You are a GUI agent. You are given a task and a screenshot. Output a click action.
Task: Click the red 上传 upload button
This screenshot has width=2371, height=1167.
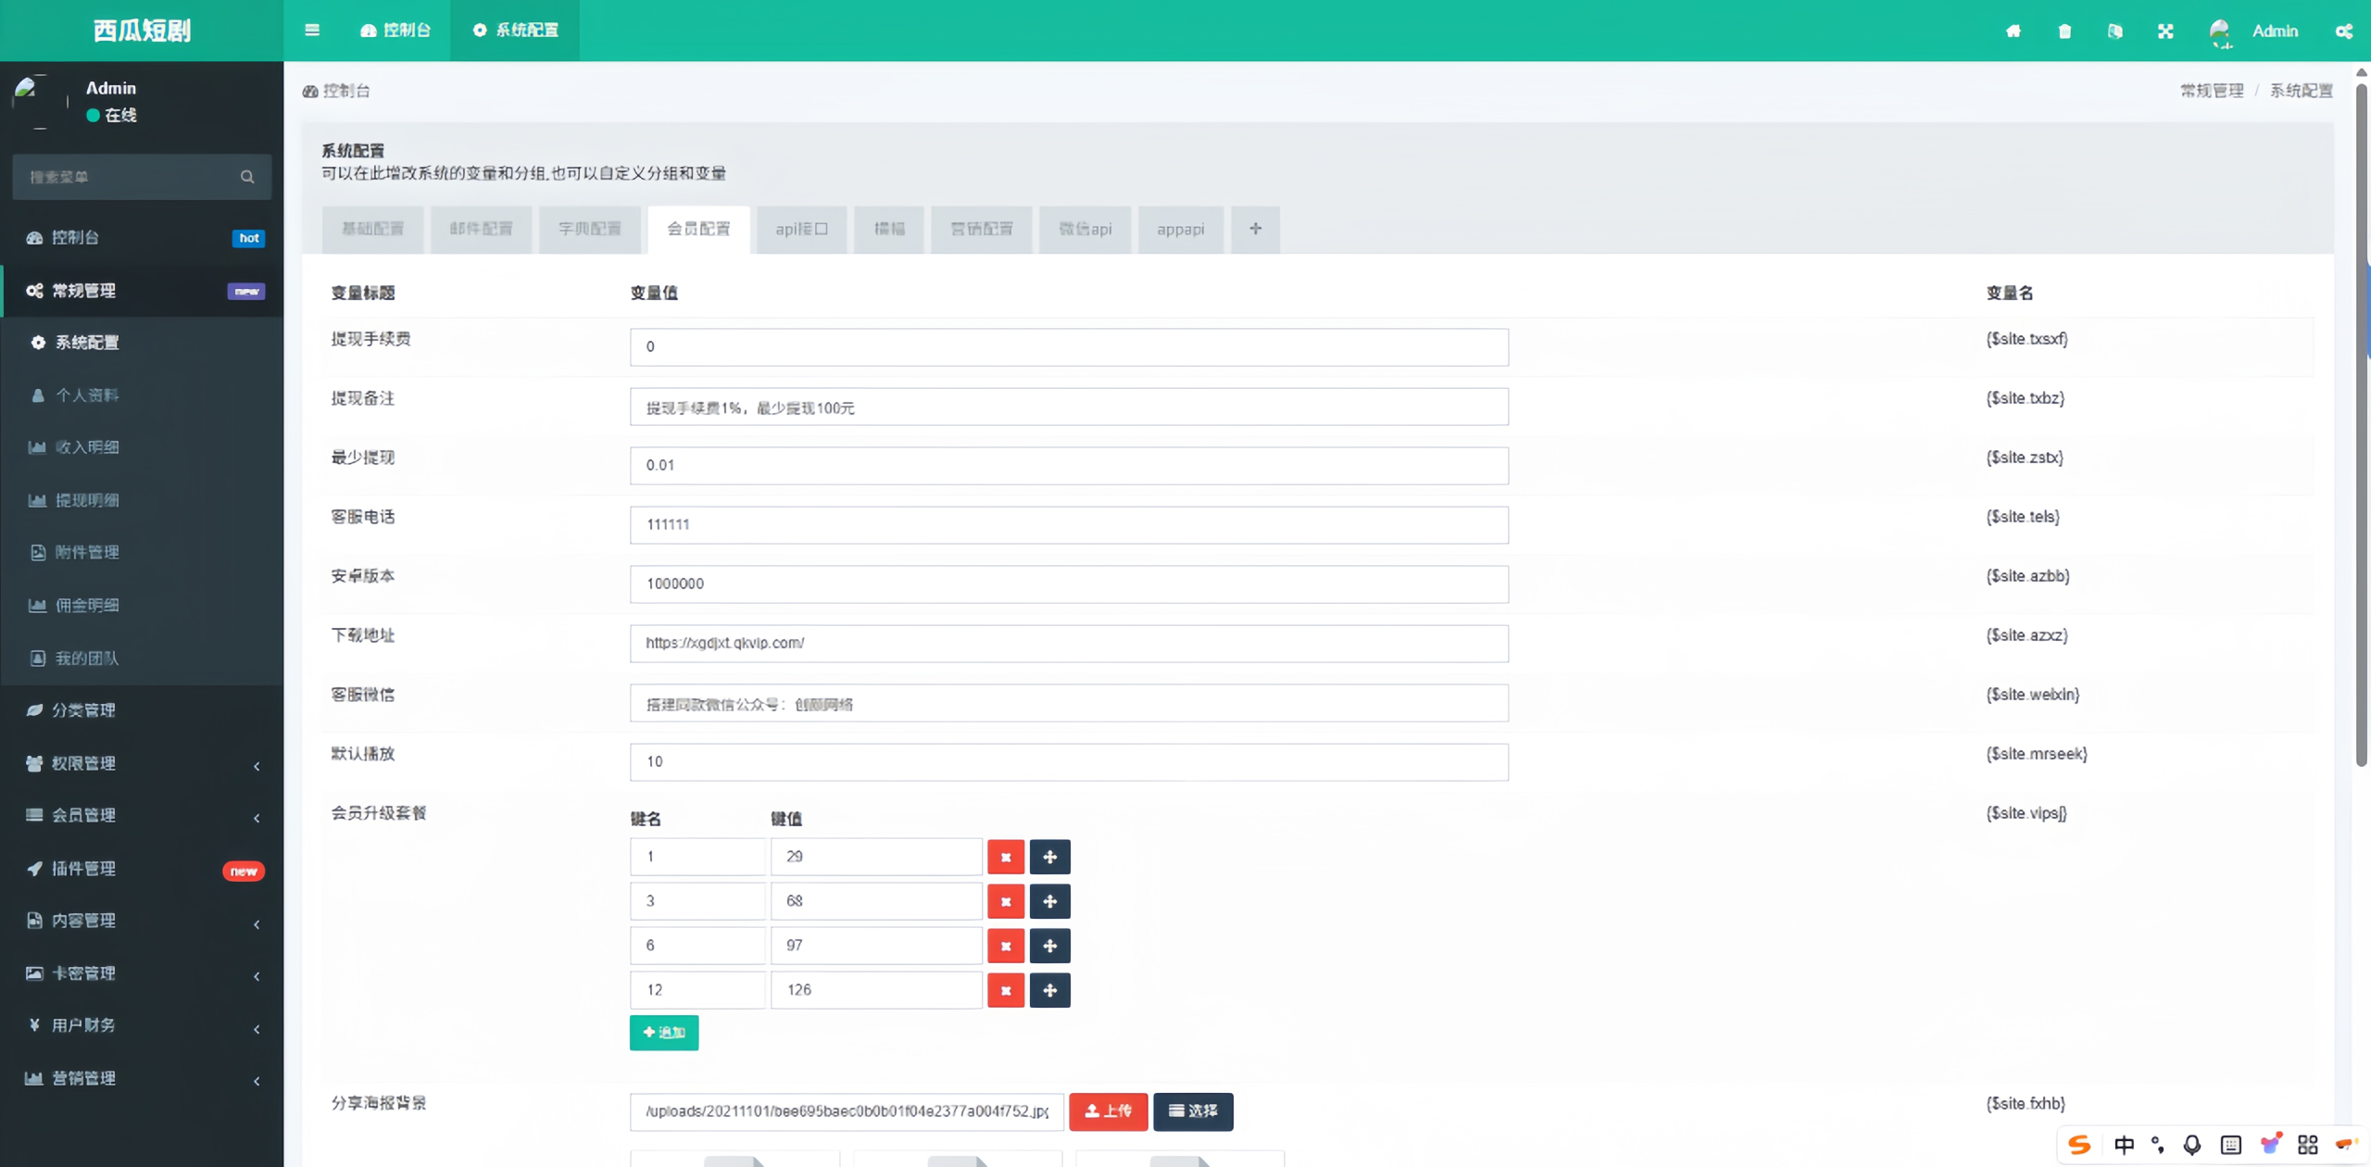pyautogui.click(x=1108, y=1111)
